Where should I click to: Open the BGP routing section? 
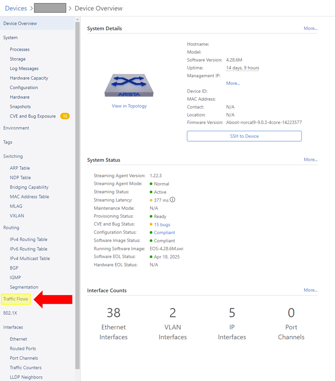[x=14, y=268]
